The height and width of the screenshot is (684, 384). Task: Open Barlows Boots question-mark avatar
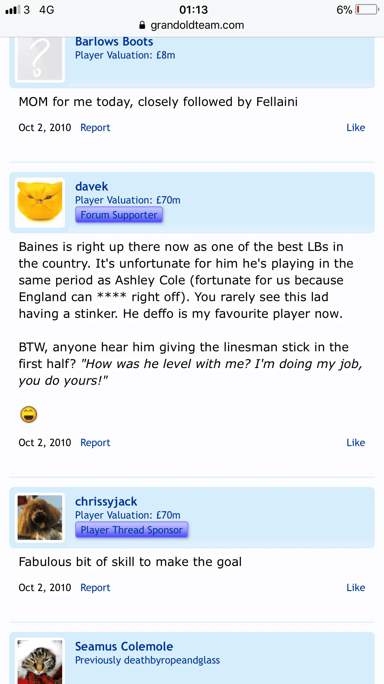(40, 59)
